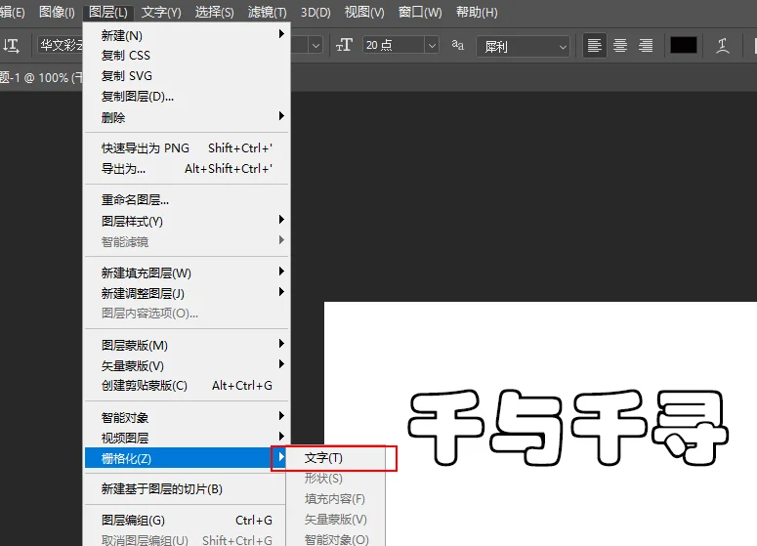This screenshot has width=757, height=546.
Task: Expand the 图层样式(Y) submenu
Action: click(x=187, y=221)
